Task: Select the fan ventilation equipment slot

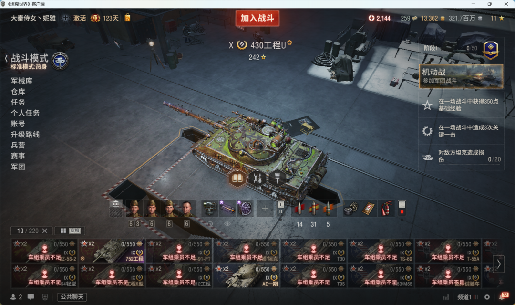Action: point(245,209)
